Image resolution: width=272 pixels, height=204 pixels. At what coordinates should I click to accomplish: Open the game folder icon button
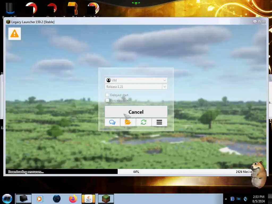[128, 122]
